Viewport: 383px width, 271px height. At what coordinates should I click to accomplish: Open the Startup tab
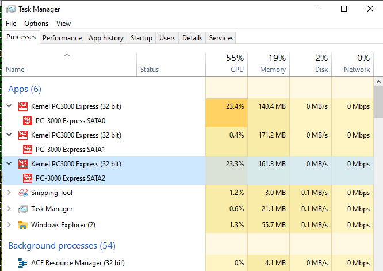(x=141, y=38)
